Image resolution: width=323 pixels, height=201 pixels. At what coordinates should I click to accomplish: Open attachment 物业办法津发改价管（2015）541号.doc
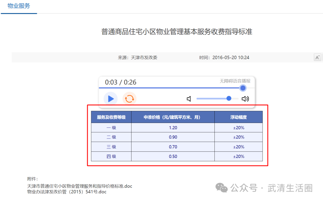[x=67, y=192]
